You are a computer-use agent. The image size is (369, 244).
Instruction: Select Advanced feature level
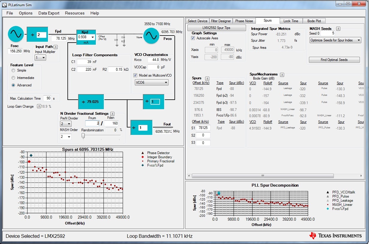click(x=13, y=85)
